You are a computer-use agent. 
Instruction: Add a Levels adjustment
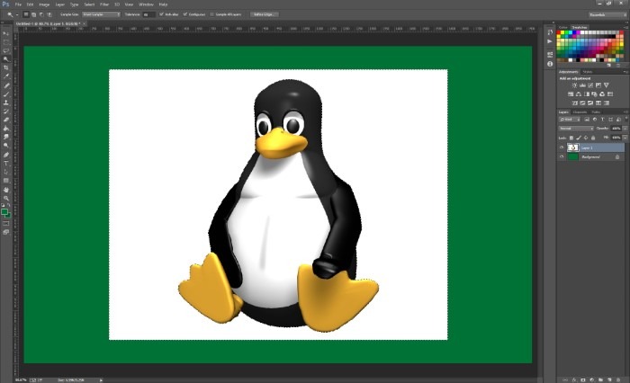(582, 85)
